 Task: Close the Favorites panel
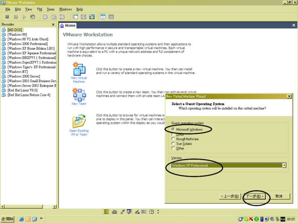click(x=53, y=25)
